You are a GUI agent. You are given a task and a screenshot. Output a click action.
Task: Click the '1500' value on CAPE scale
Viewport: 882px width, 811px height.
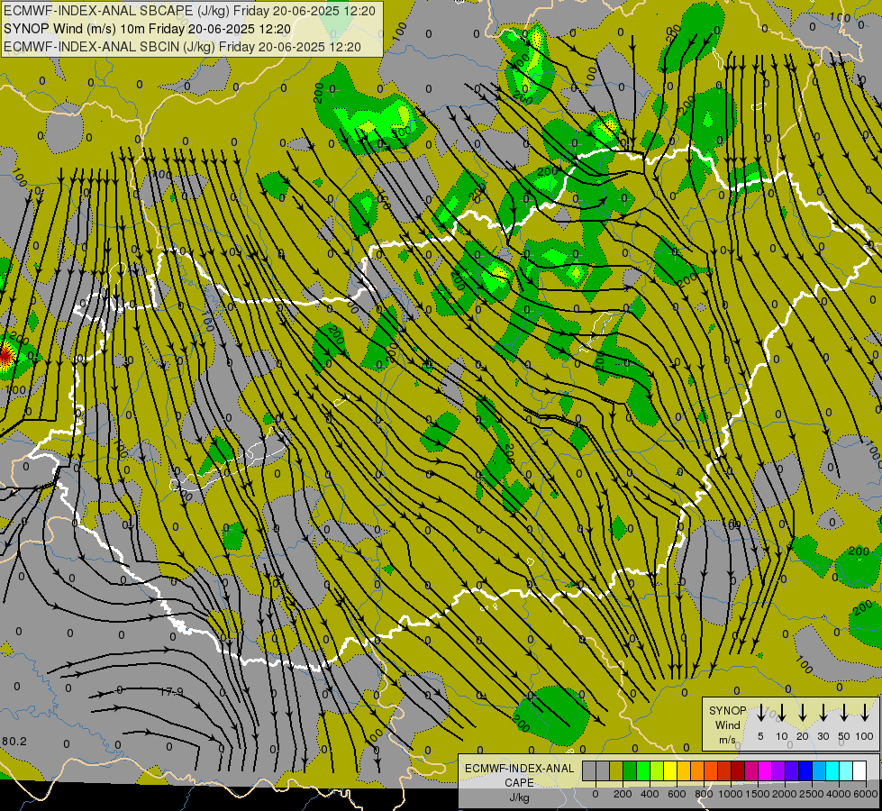758,794
